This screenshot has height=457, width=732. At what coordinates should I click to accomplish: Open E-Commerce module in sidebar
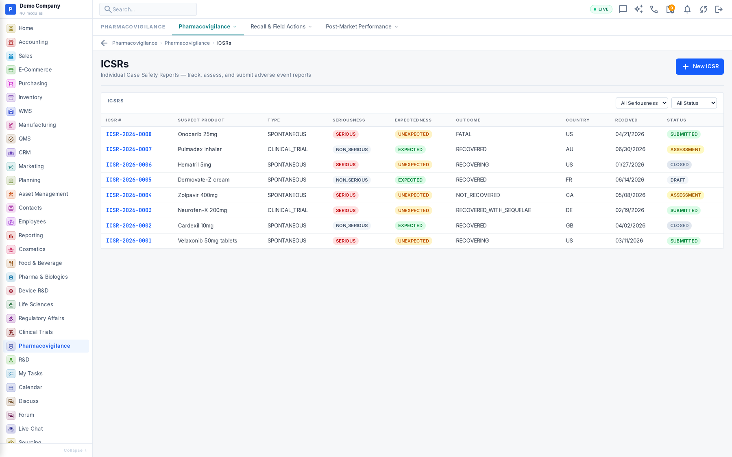[46, 69]
